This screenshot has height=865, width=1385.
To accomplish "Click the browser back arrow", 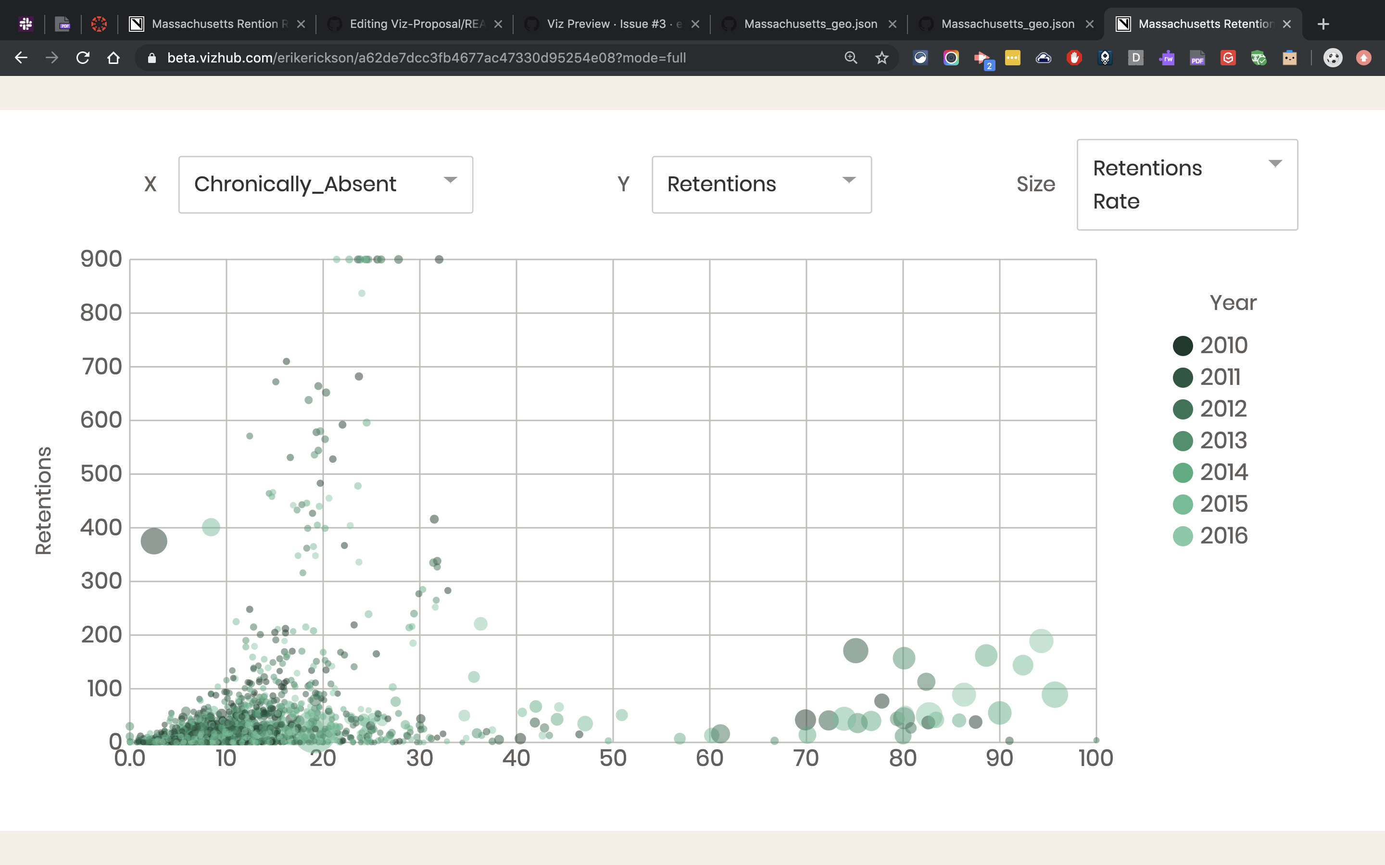I will coord(21,58).
